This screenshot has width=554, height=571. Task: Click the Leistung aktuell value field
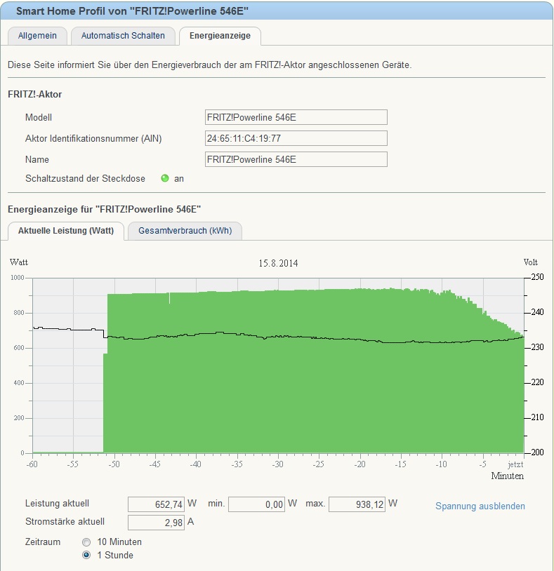(x=156, y=504)
